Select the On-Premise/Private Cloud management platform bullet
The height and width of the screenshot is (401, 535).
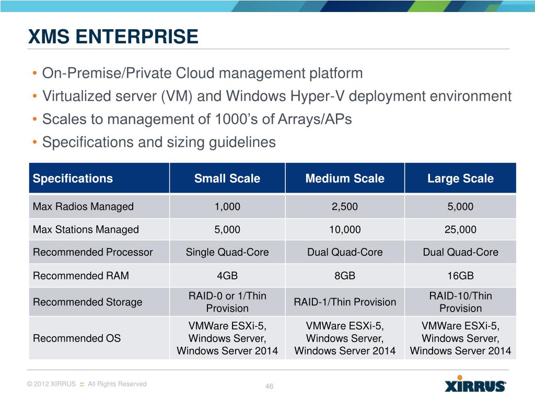coord(202,73)
